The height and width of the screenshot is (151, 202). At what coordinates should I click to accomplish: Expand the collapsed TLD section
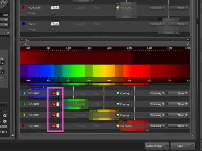pos(22,39)
